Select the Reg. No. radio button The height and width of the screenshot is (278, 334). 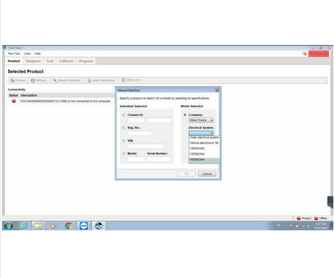tap(124, 128)
